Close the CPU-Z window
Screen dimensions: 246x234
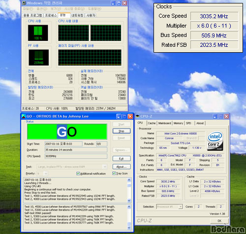pyautogui.click(x=226, y=116)
